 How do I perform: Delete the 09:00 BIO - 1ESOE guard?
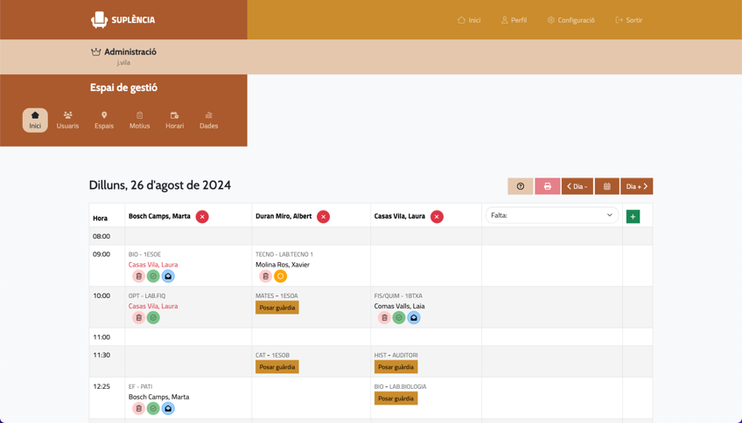(x=138, y=276)
